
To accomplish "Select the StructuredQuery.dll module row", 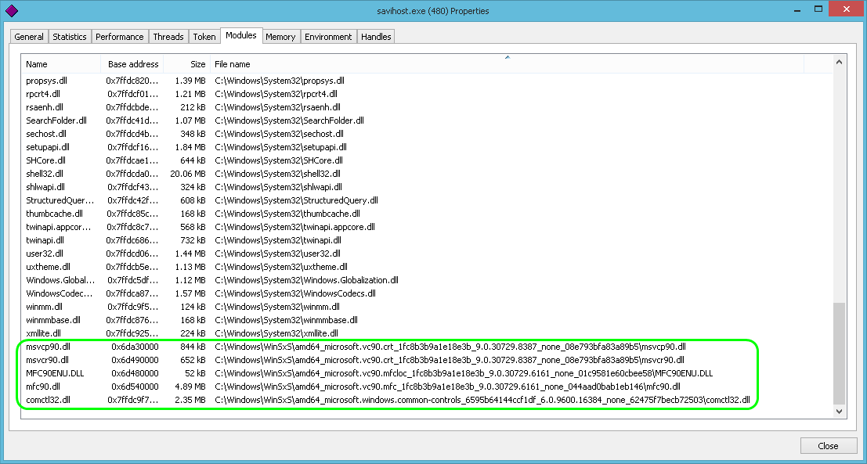I will (427, 200).
